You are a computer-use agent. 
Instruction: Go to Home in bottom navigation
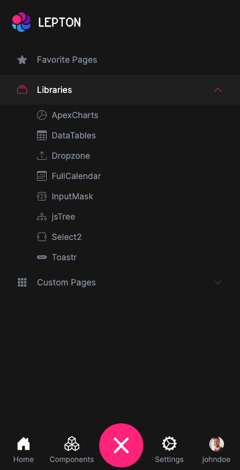23,450
